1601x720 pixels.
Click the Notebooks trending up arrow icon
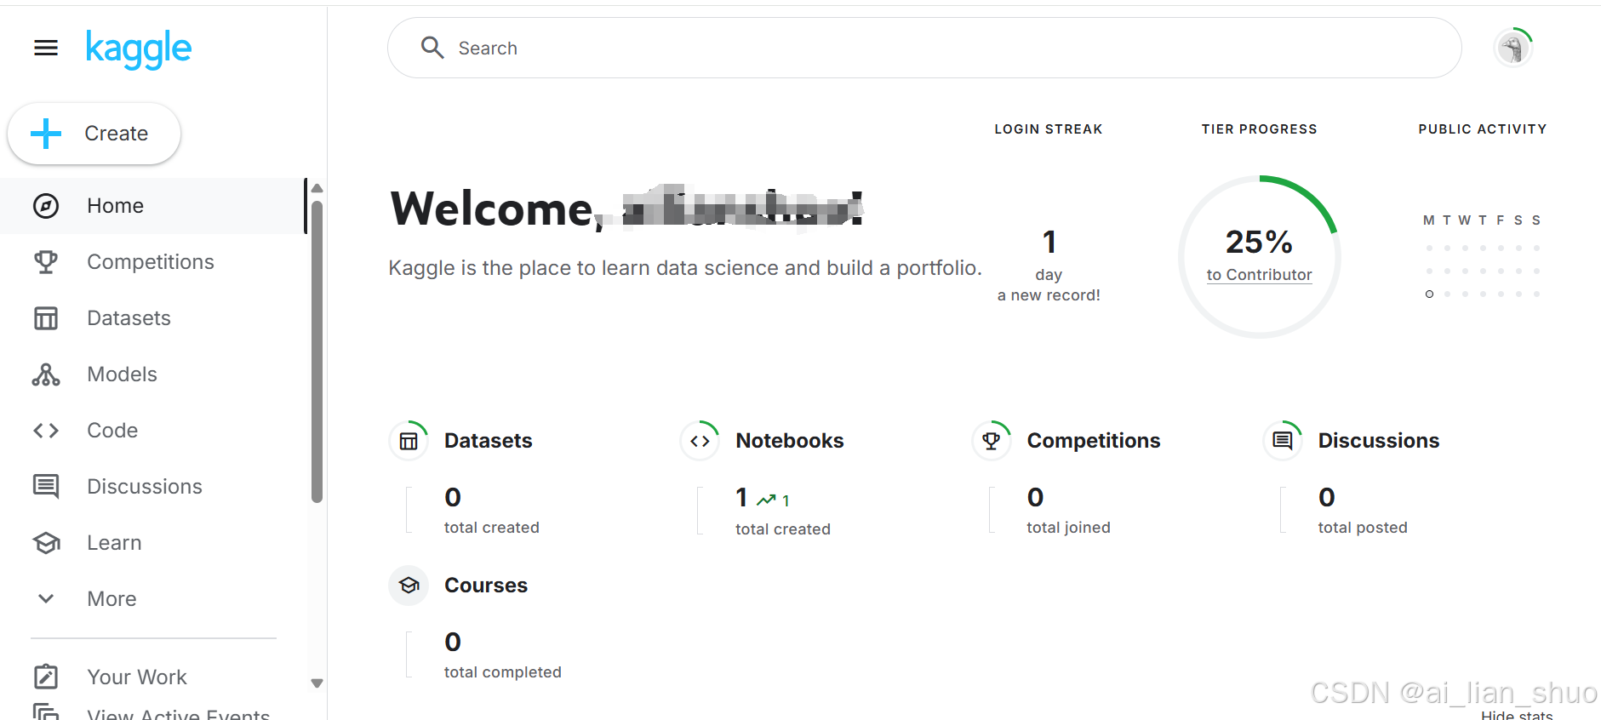(766, 500)
